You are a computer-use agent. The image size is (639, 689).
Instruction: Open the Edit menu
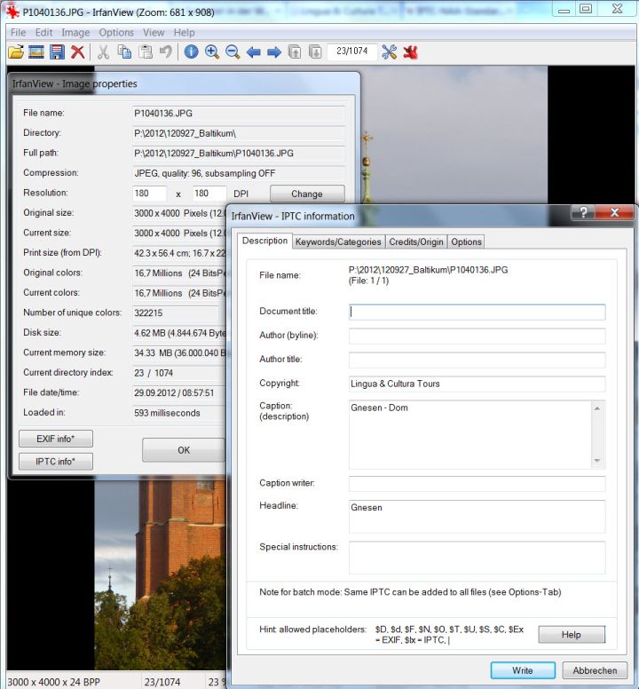click(43, 33)
